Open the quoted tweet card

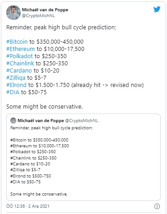coord(83,157)
